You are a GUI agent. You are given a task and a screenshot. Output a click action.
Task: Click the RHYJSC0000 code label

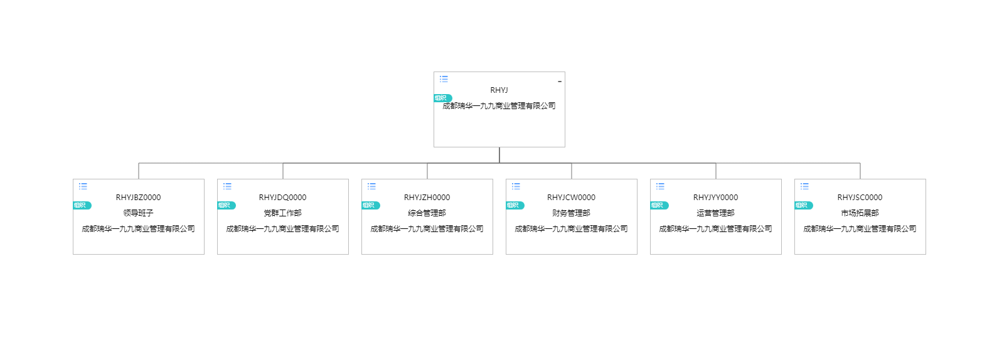pos(860,198)
